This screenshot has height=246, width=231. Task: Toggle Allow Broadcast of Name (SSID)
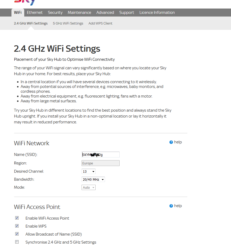pyautogui.click(x=17, y=234)
